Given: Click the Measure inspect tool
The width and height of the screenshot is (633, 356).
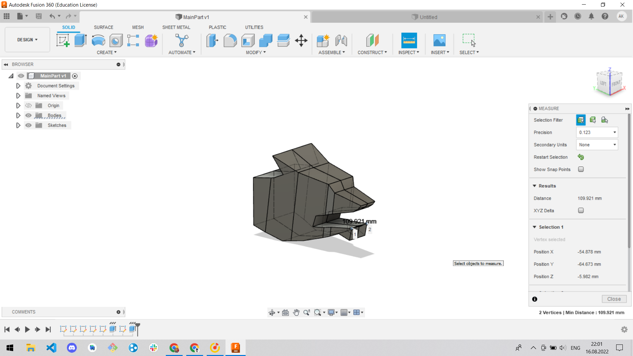Looking at the screenshot, I should point(409,41).
